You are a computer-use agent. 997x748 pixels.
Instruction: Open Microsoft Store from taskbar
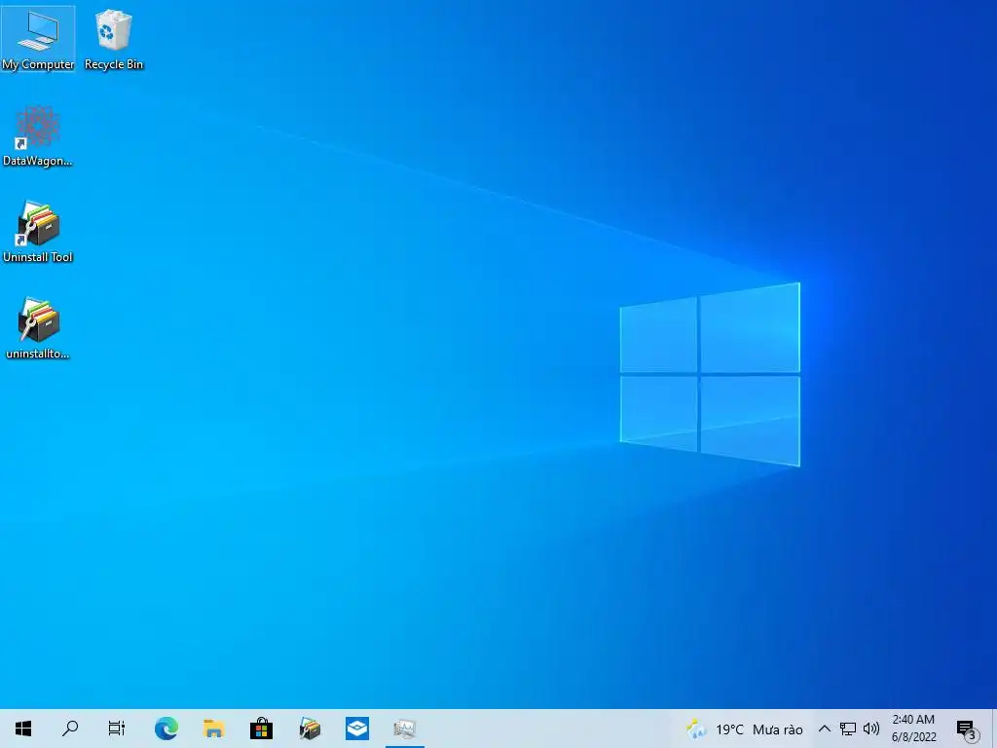pyautogui.click(x=261, y=729)
